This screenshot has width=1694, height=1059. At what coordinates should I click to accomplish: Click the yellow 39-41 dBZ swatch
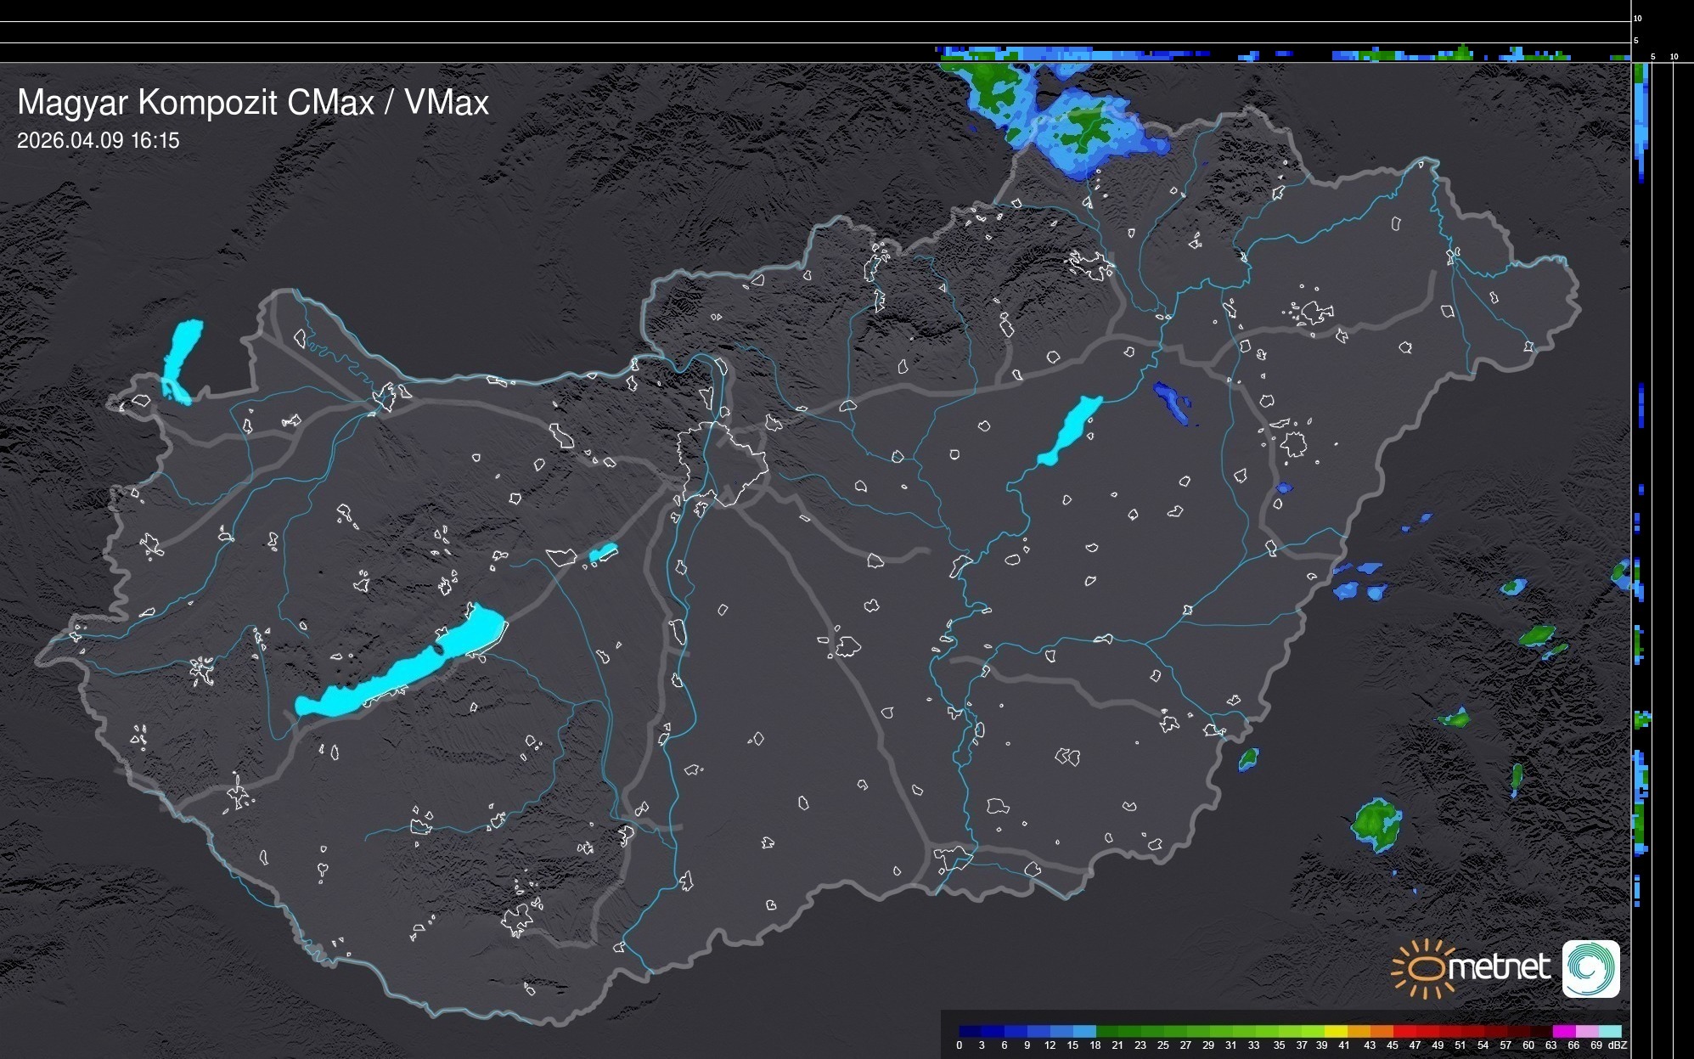1336,1031
